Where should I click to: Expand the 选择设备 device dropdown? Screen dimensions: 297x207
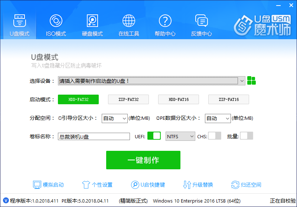(x=242, y=81)
